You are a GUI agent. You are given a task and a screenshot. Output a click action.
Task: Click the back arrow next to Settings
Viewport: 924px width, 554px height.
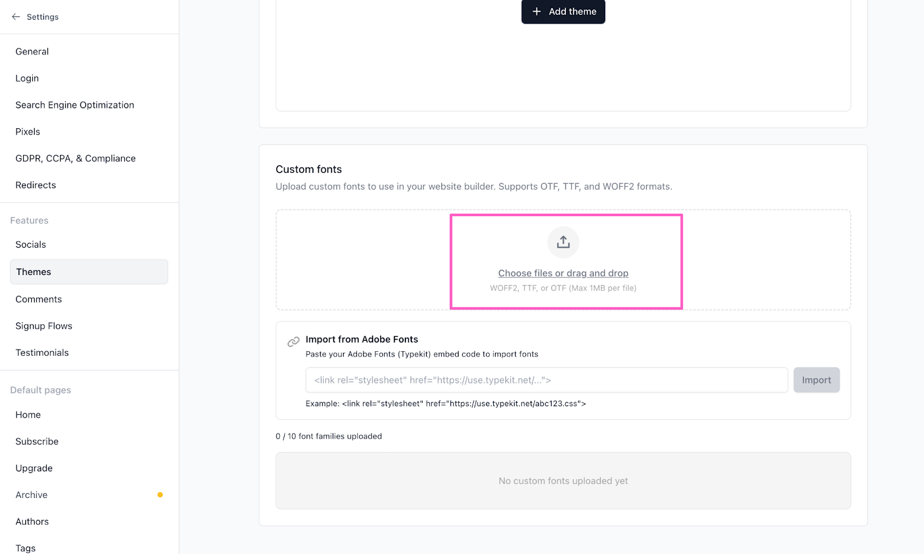(16, 17)
